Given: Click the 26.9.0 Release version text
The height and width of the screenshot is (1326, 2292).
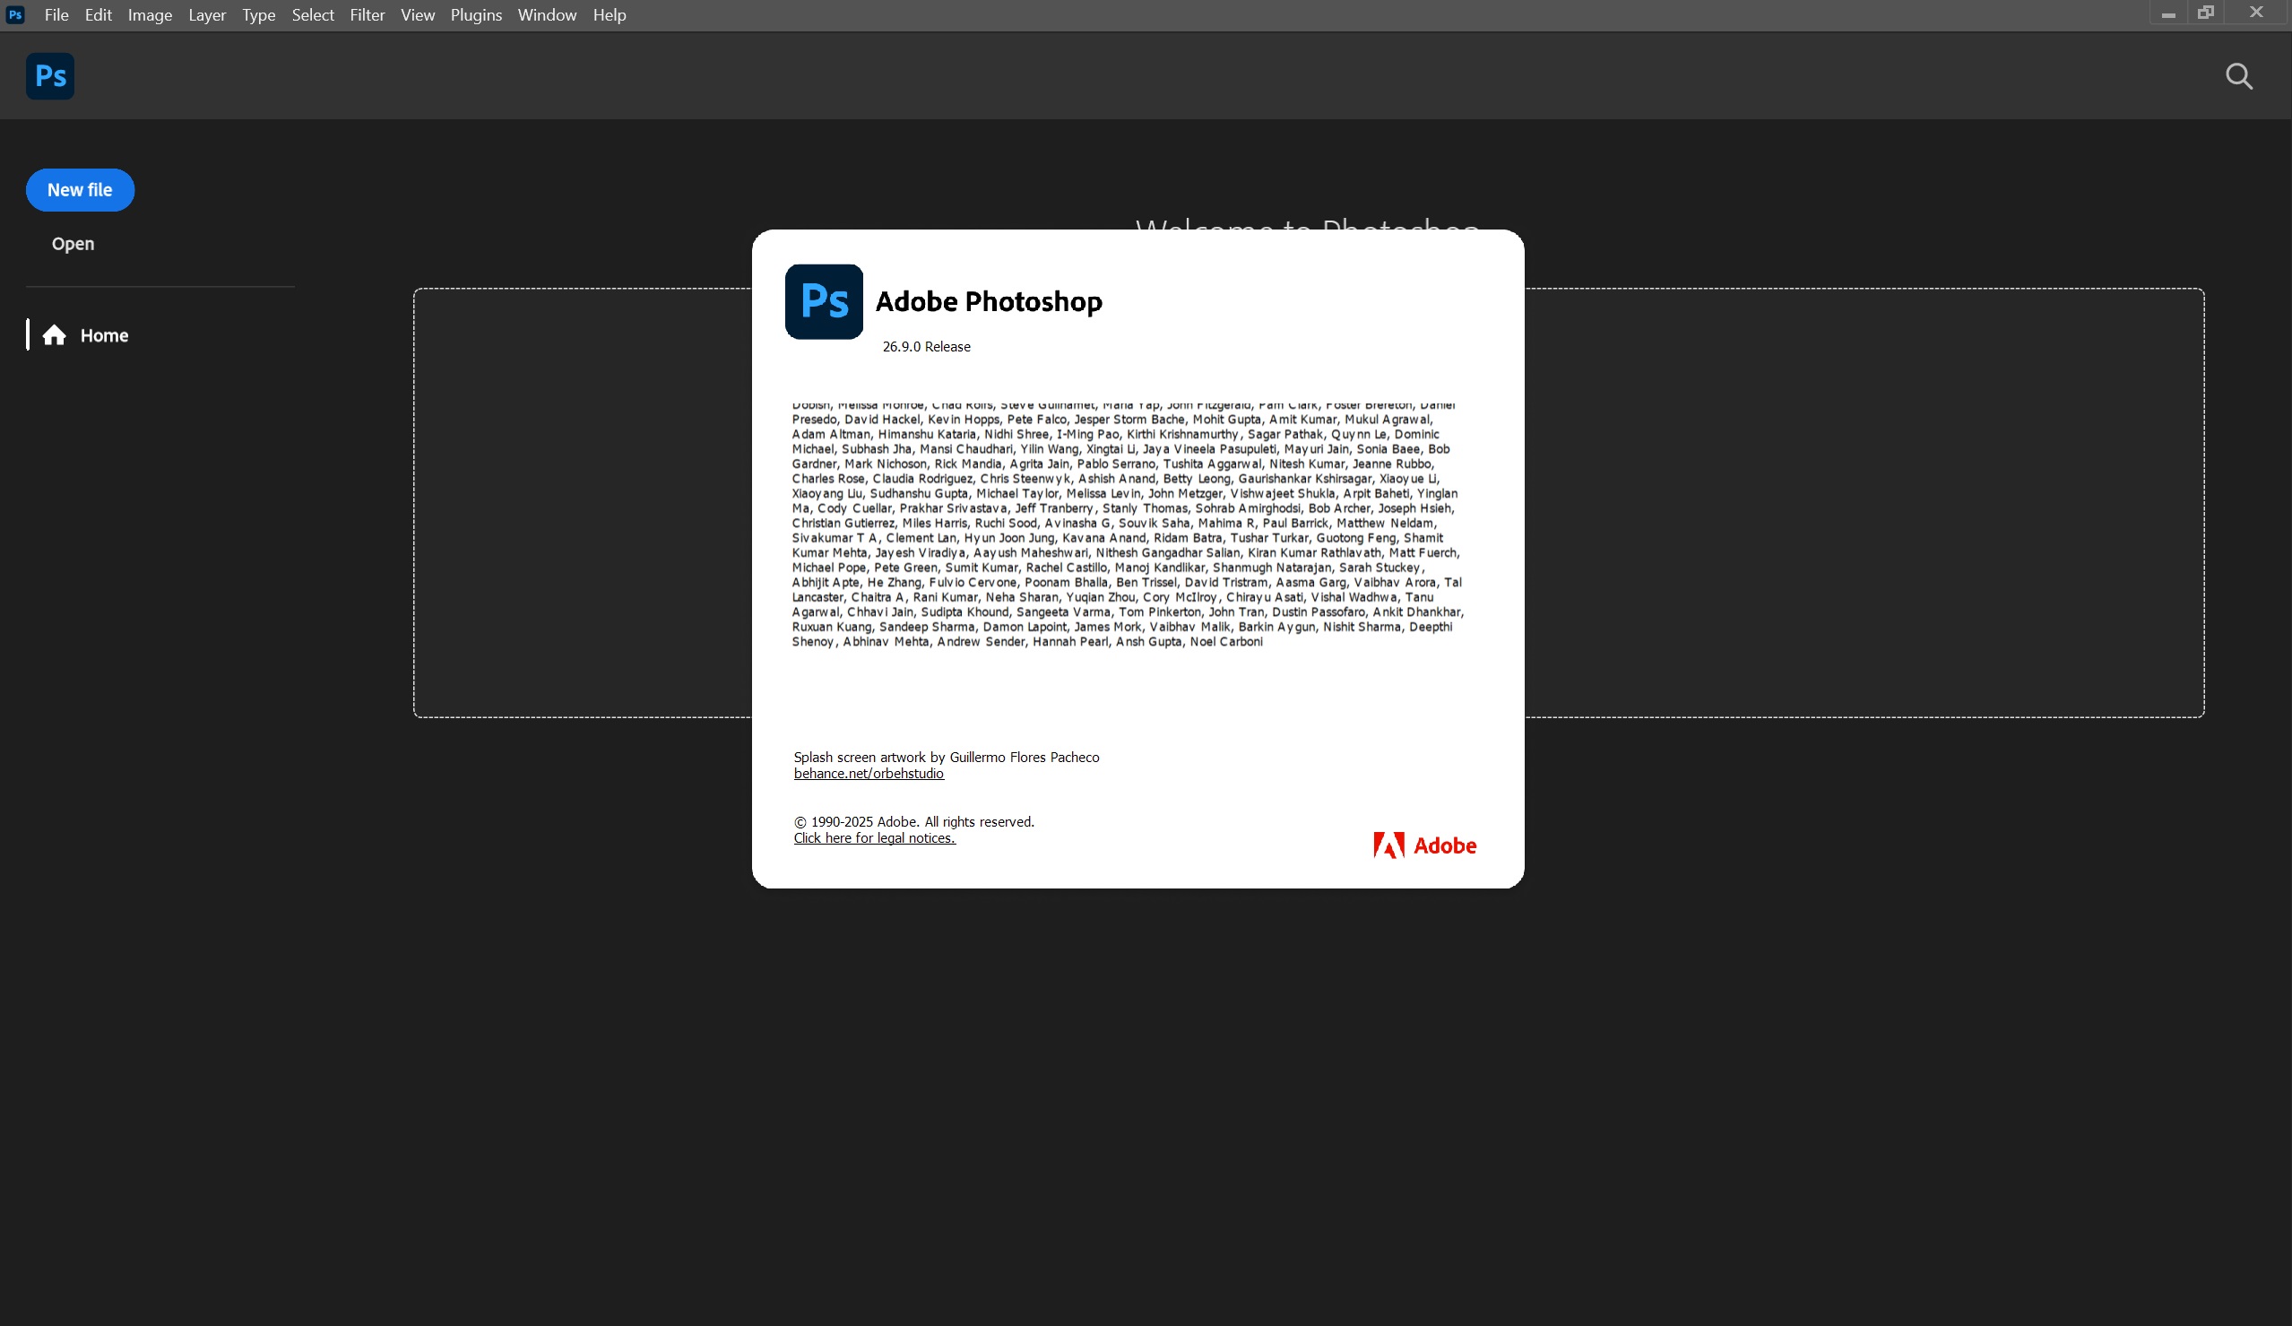Looking at the screenshot, I should click(926, 346).
